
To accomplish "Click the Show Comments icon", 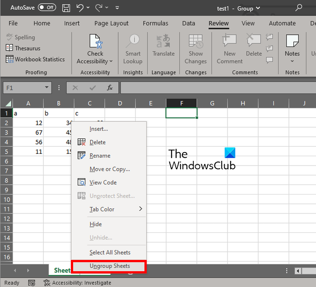I will pyautogui.click(x=270, y=60).
